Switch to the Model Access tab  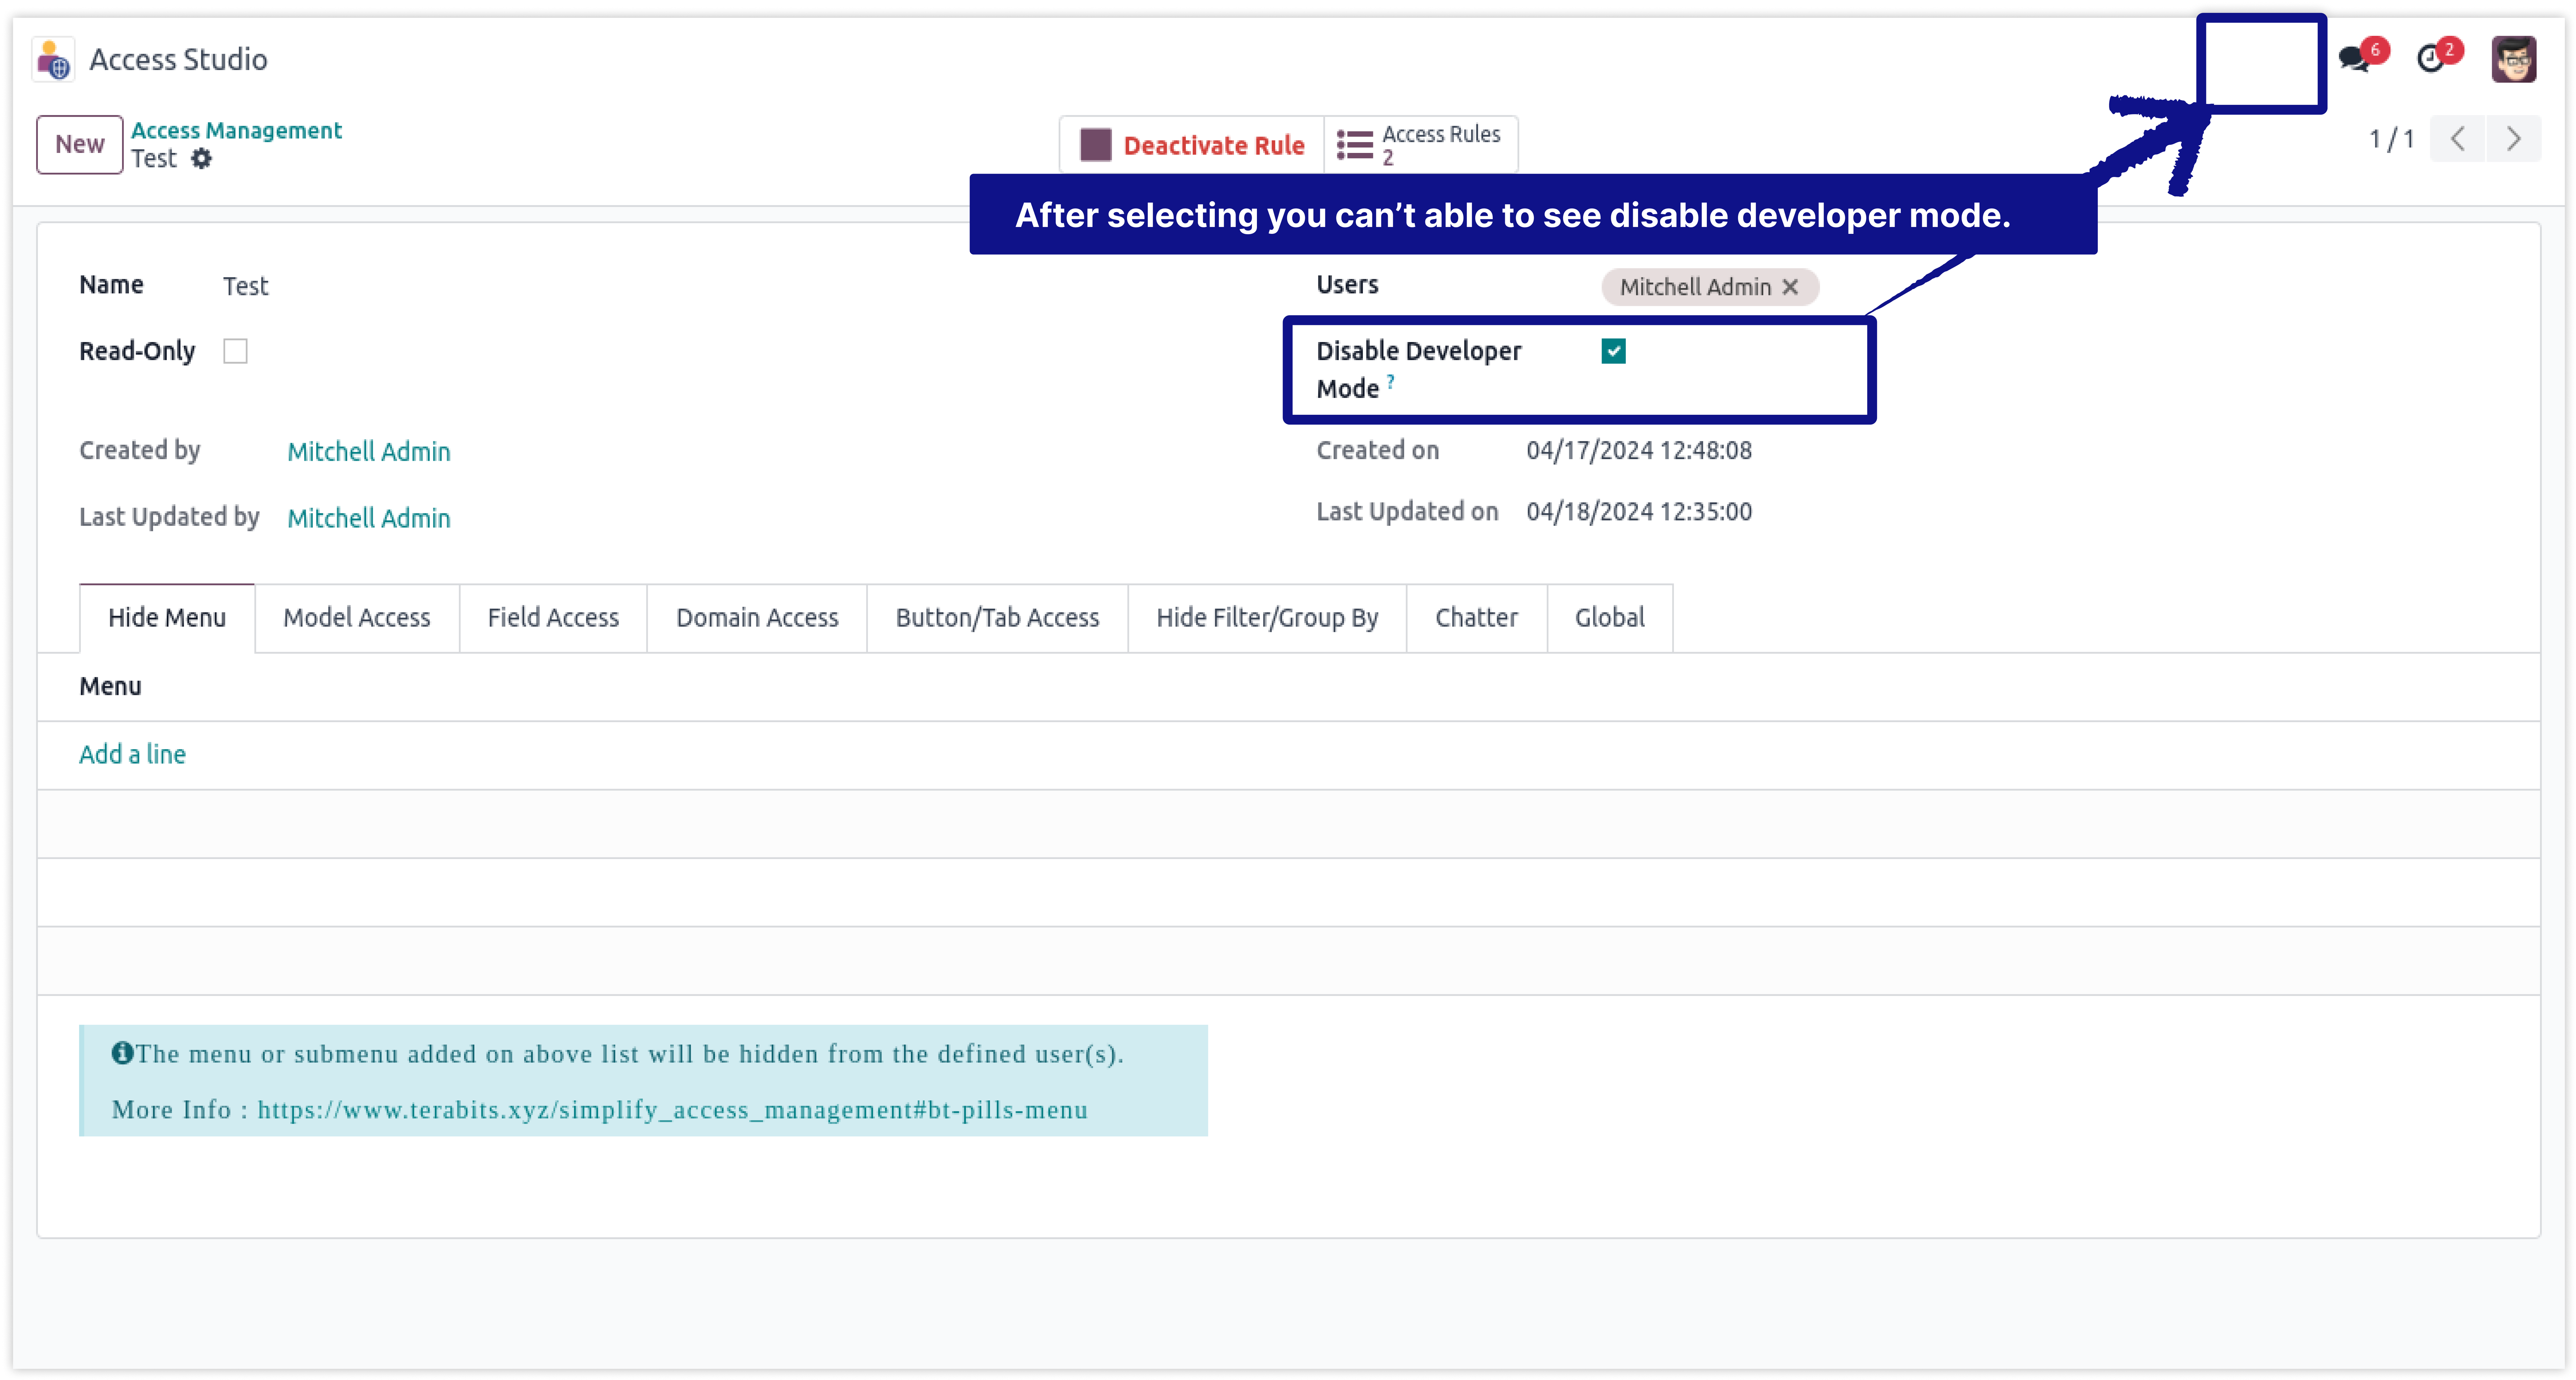tap(357, 618)
